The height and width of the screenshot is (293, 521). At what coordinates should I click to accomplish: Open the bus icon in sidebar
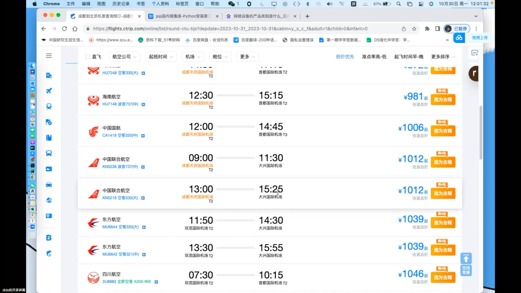tap(49, 153)
